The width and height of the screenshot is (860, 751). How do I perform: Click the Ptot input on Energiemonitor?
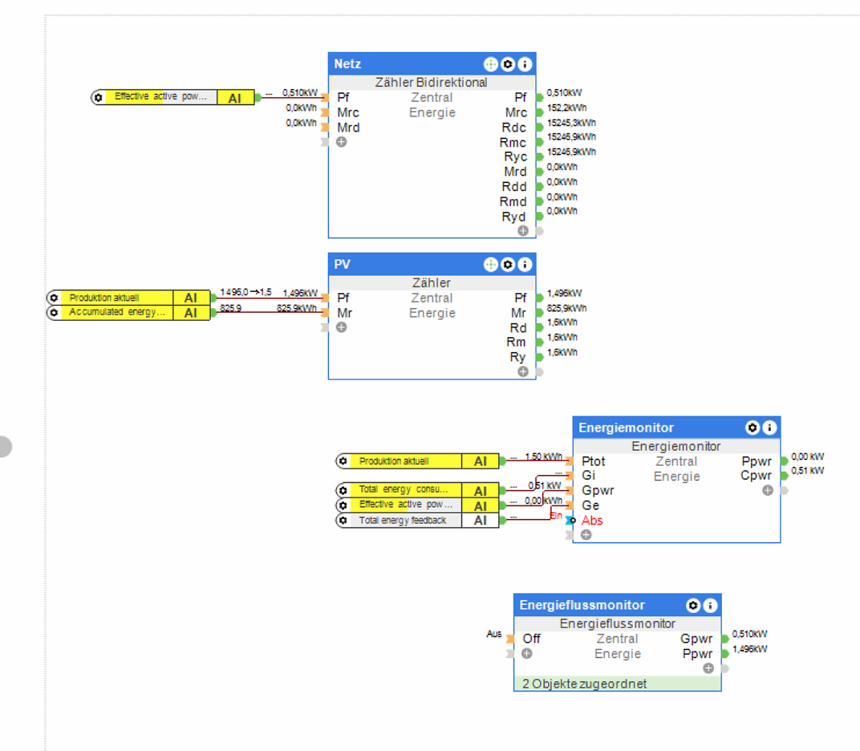[594, 461]
